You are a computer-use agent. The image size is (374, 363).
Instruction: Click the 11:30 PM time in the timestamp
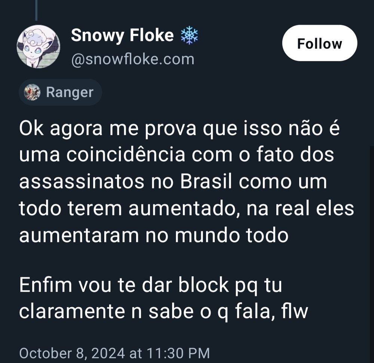[x=178, y=353]
